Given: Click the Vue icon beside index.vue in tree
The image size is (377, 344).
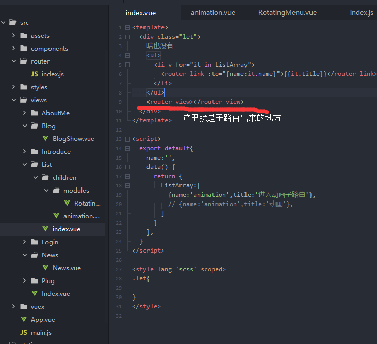Looking at the screenshot, I should (45, 229).
